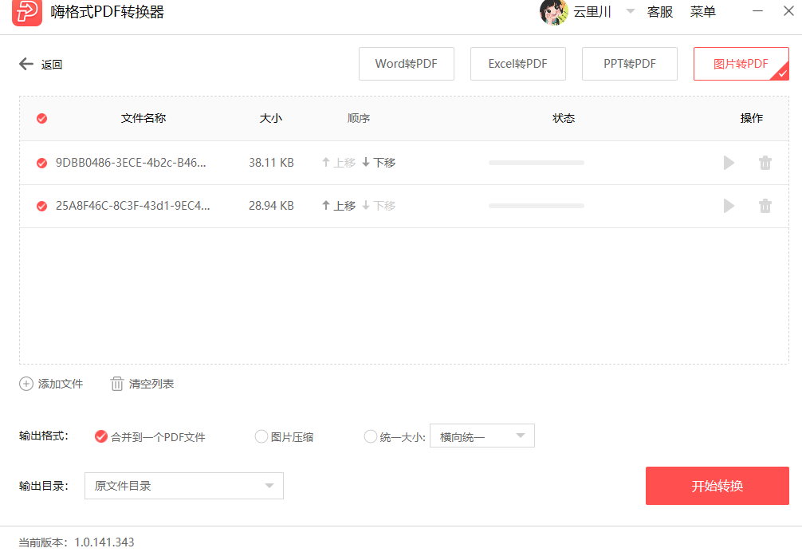The image size is (802, 552).
Task: Click the 添加文件 plus icon
Action: tap(26, 384)
